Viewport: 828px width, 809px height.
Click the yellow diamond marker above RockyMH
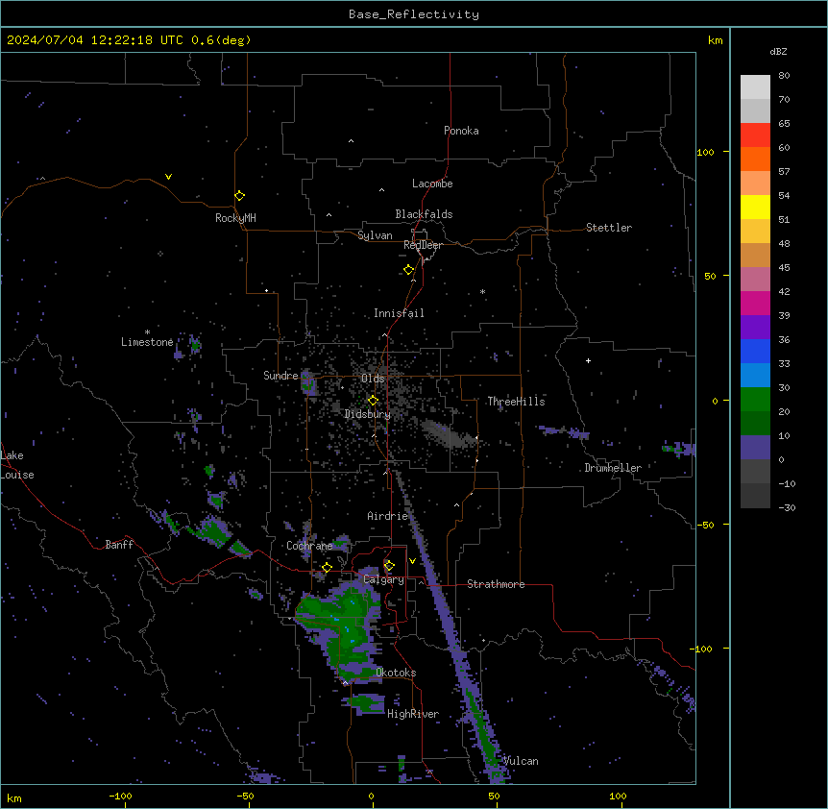[239, 196]
